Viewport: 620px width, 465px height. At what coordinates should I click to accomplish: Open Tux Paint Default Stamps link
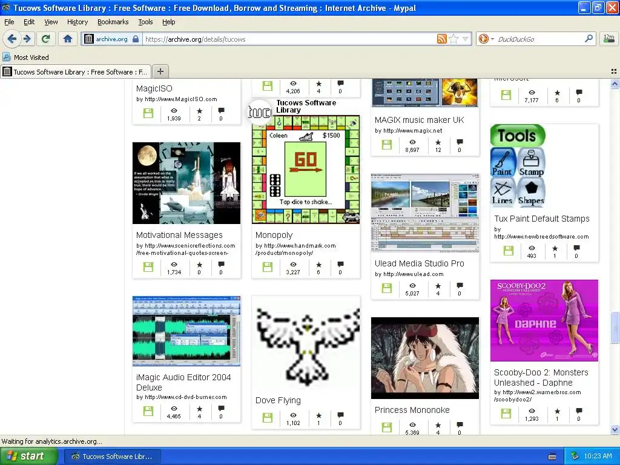click(x=542, y=219)
